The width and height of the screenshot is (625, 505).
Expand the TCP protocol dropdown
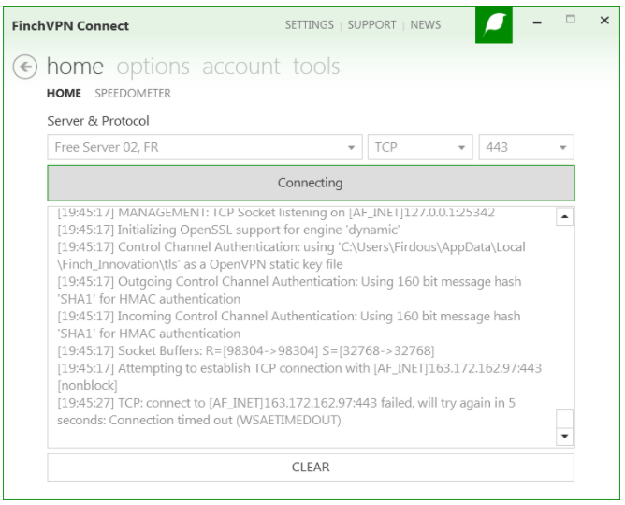click(x=420, y=147)
